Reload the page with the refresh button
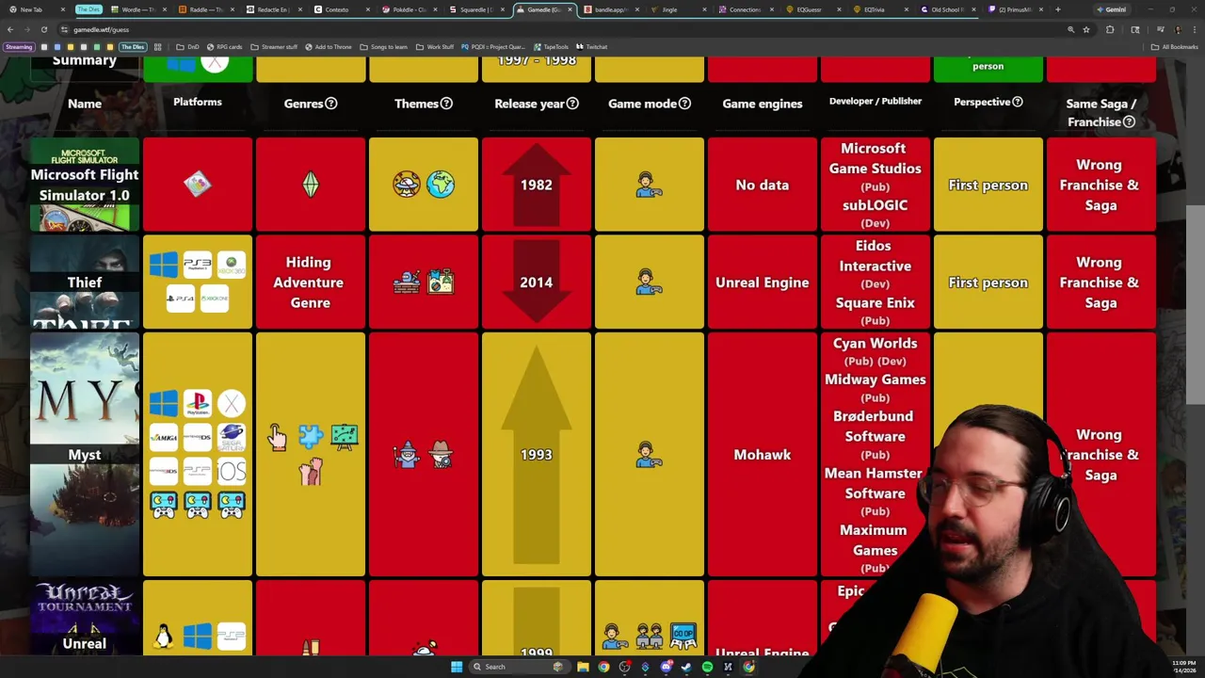The height and width of the screenshot is (678, 1205). point(43,29)
